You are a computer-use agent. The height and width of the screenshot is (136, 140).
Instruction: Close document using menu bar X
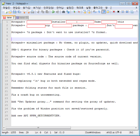136,8
